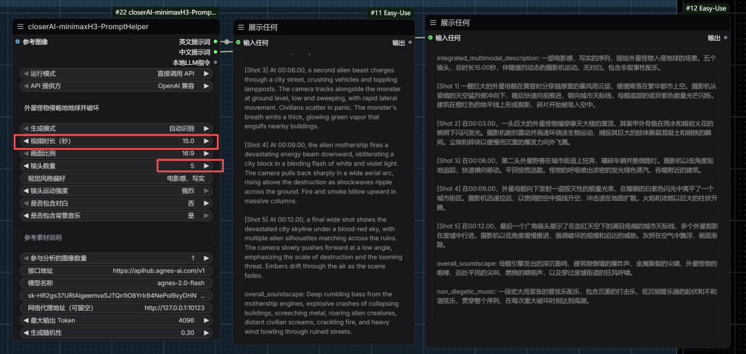Click the #22 closerAI-minimaxH3 node badge
The height and width of the screenshot is (354, 746).
point(166,13)
